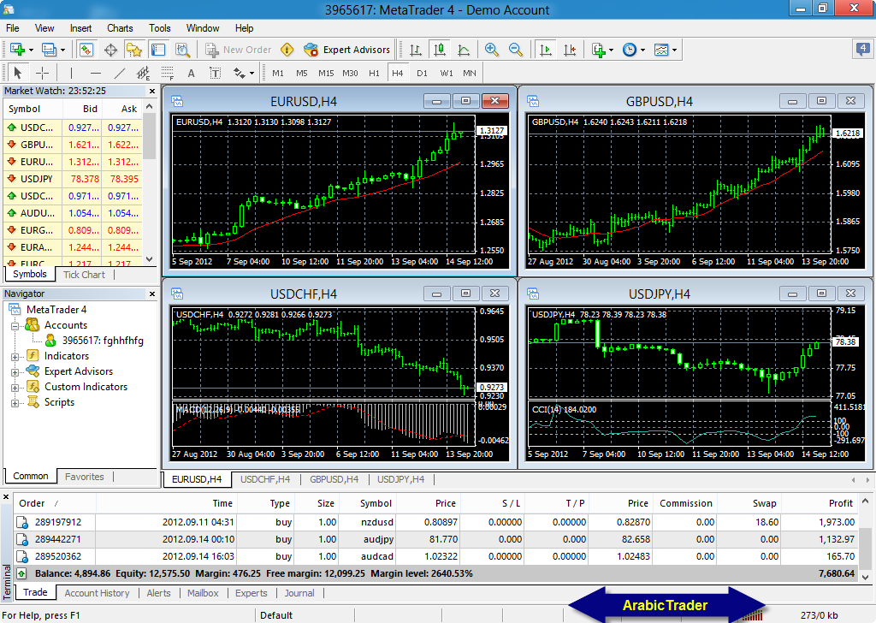The width and height of the screenshot is (876, 623).
Task: Open the Favorites tab in Navigator
Action: 85,477
